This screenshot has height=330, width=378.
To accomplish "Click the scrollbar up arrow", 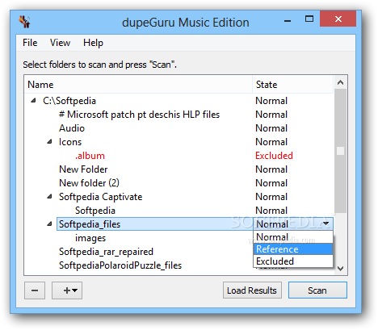I will pyautogui.click(x=340, y=82).
